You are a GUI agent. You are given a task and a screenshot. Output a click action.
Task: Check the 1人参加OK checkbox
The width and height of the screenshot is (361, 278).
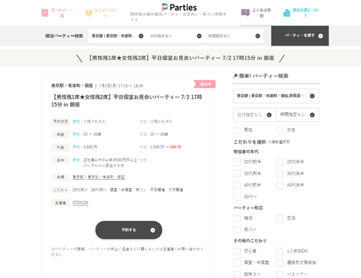(280, 251)
